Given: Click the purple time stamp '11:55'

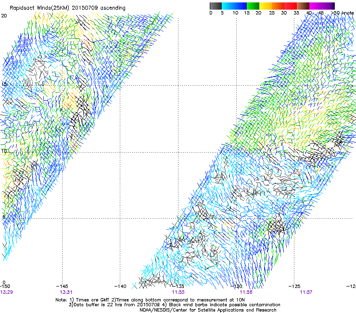Looking at the screenshot, I should 178,292.
